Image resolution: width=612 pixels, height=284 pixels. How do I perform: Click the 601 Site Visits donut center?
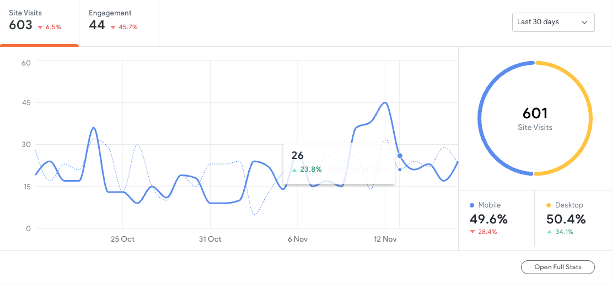pos(535,118)
